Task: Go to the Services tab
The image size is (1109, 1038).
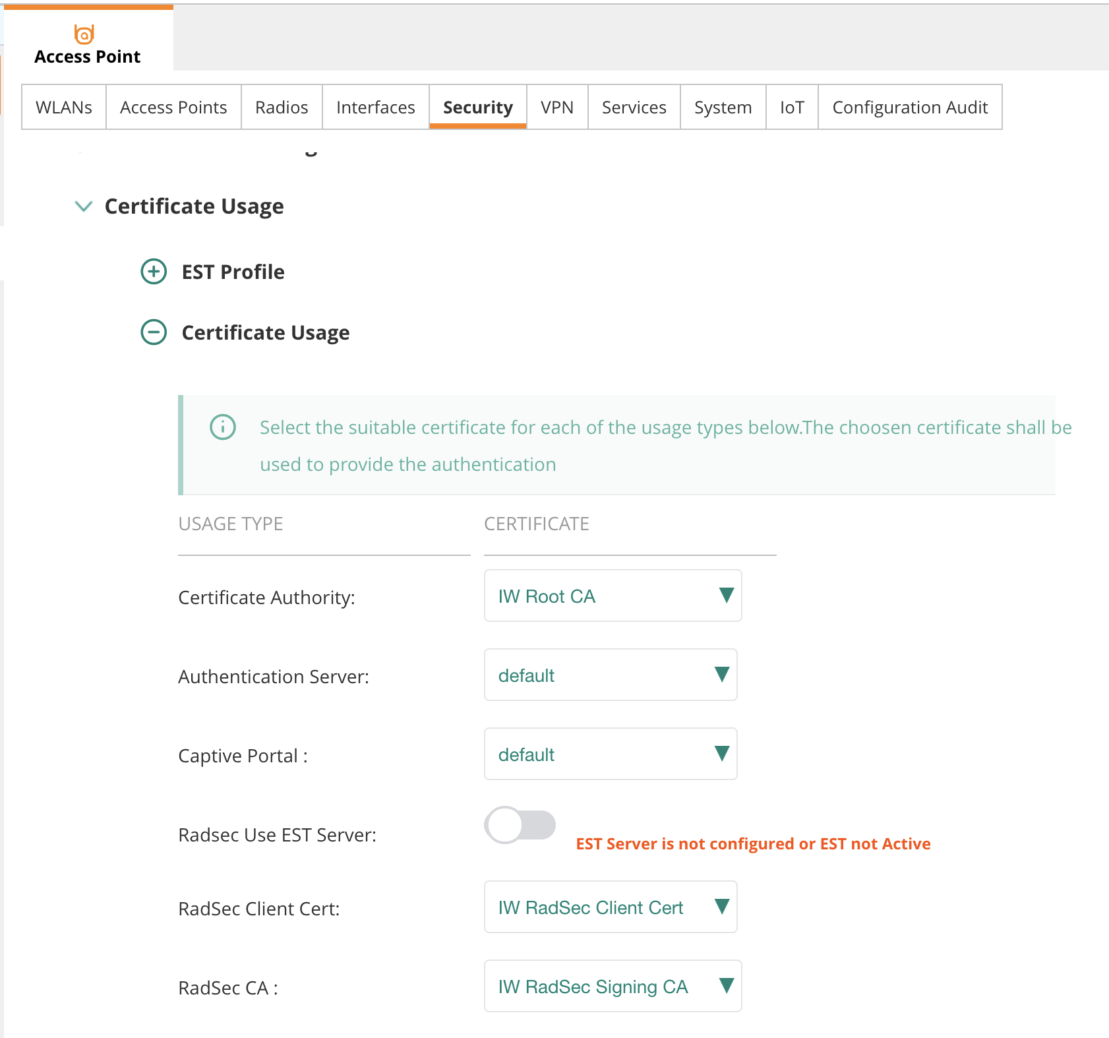Action: pyautogui.click(x=633, y=107)
